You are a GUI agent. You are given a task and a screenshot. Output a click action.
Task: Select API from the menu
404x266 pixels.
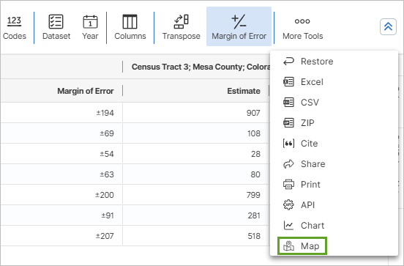299,205
